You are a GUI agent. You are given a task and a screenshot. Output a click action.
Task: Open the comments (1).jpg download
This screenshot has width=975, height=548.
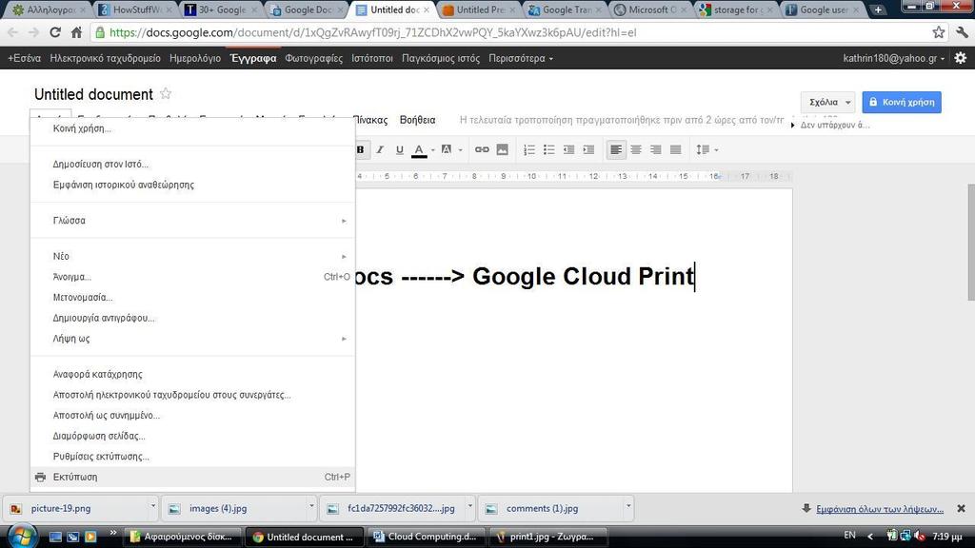pos(549,508)
